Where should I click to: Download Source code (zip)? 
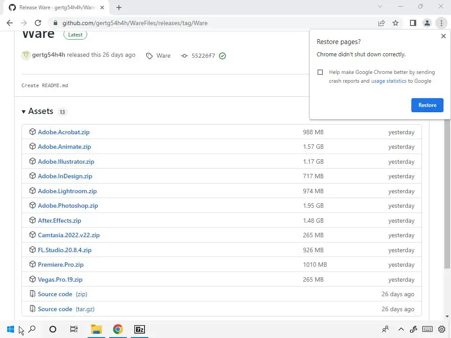pyautogui.click(x=63, y=294)
